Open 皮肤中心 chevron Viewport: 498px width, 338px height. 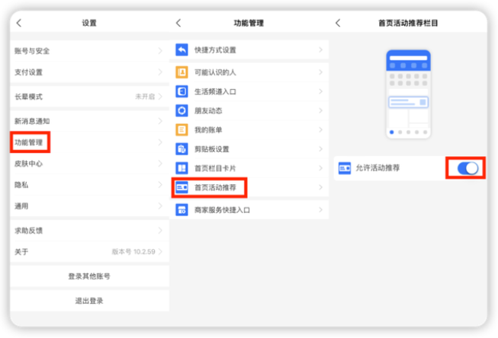160,164
